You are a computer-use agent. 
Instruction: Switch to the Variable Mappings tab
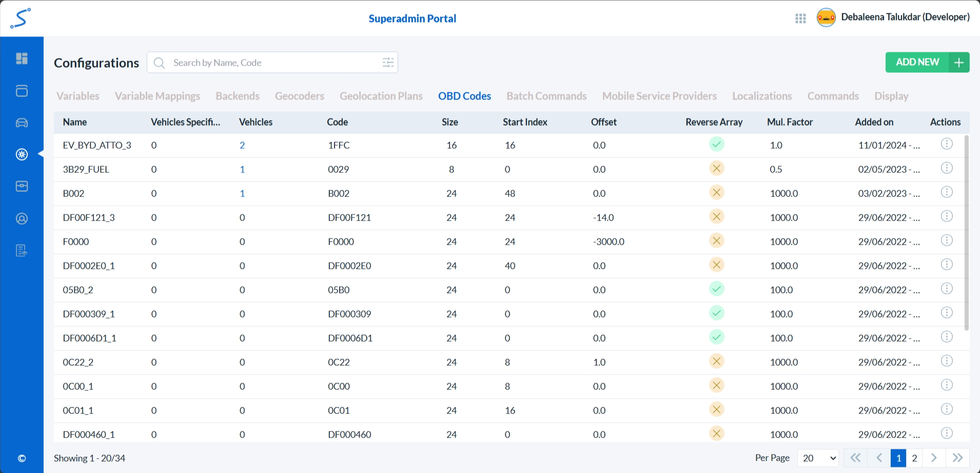coord(157,96)
